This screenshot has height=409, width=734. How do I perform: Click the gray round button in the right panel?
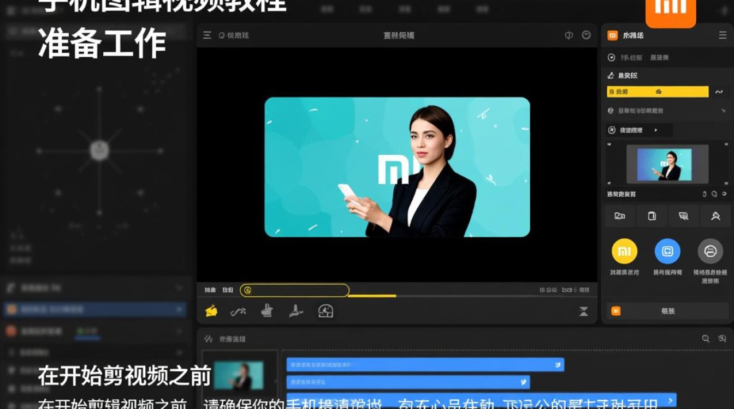(x=711, y=251)
